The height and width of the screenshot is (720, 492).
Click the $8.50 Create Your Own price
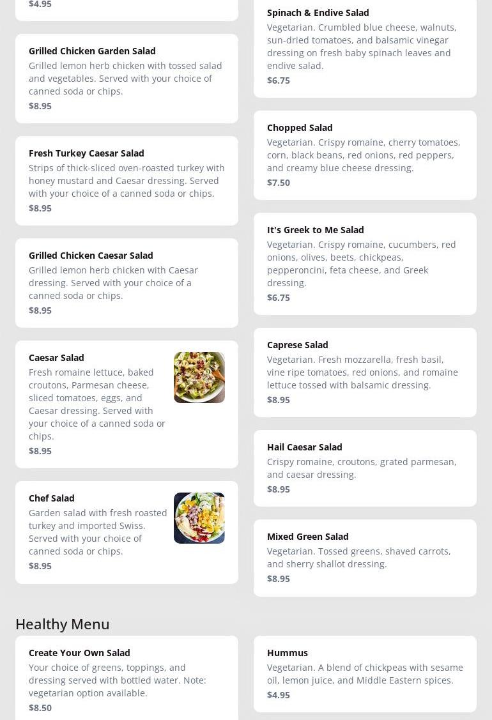[40, 708]
